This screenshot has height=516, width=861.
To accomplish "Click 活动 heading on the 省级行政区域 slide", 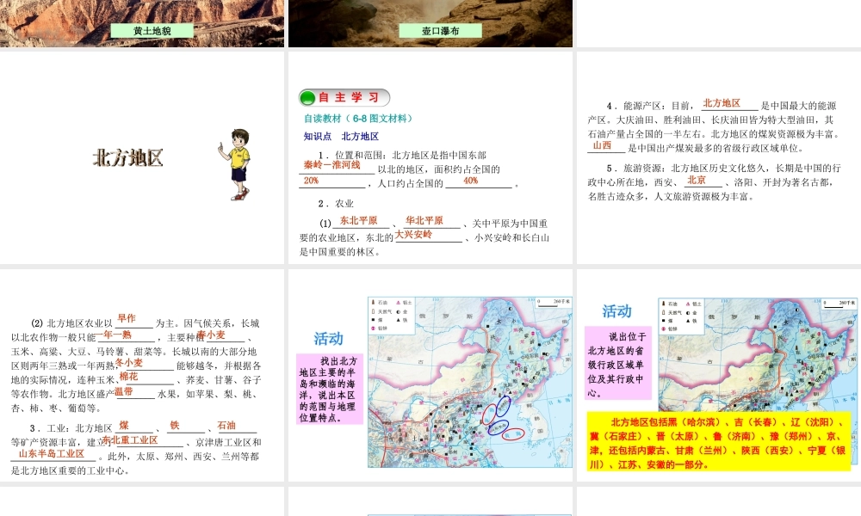I will point(616,311).
